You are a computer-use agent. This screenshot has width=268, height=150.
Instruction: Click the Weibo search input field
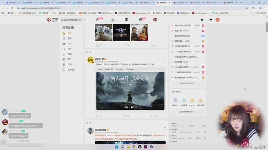coord(73,20)
